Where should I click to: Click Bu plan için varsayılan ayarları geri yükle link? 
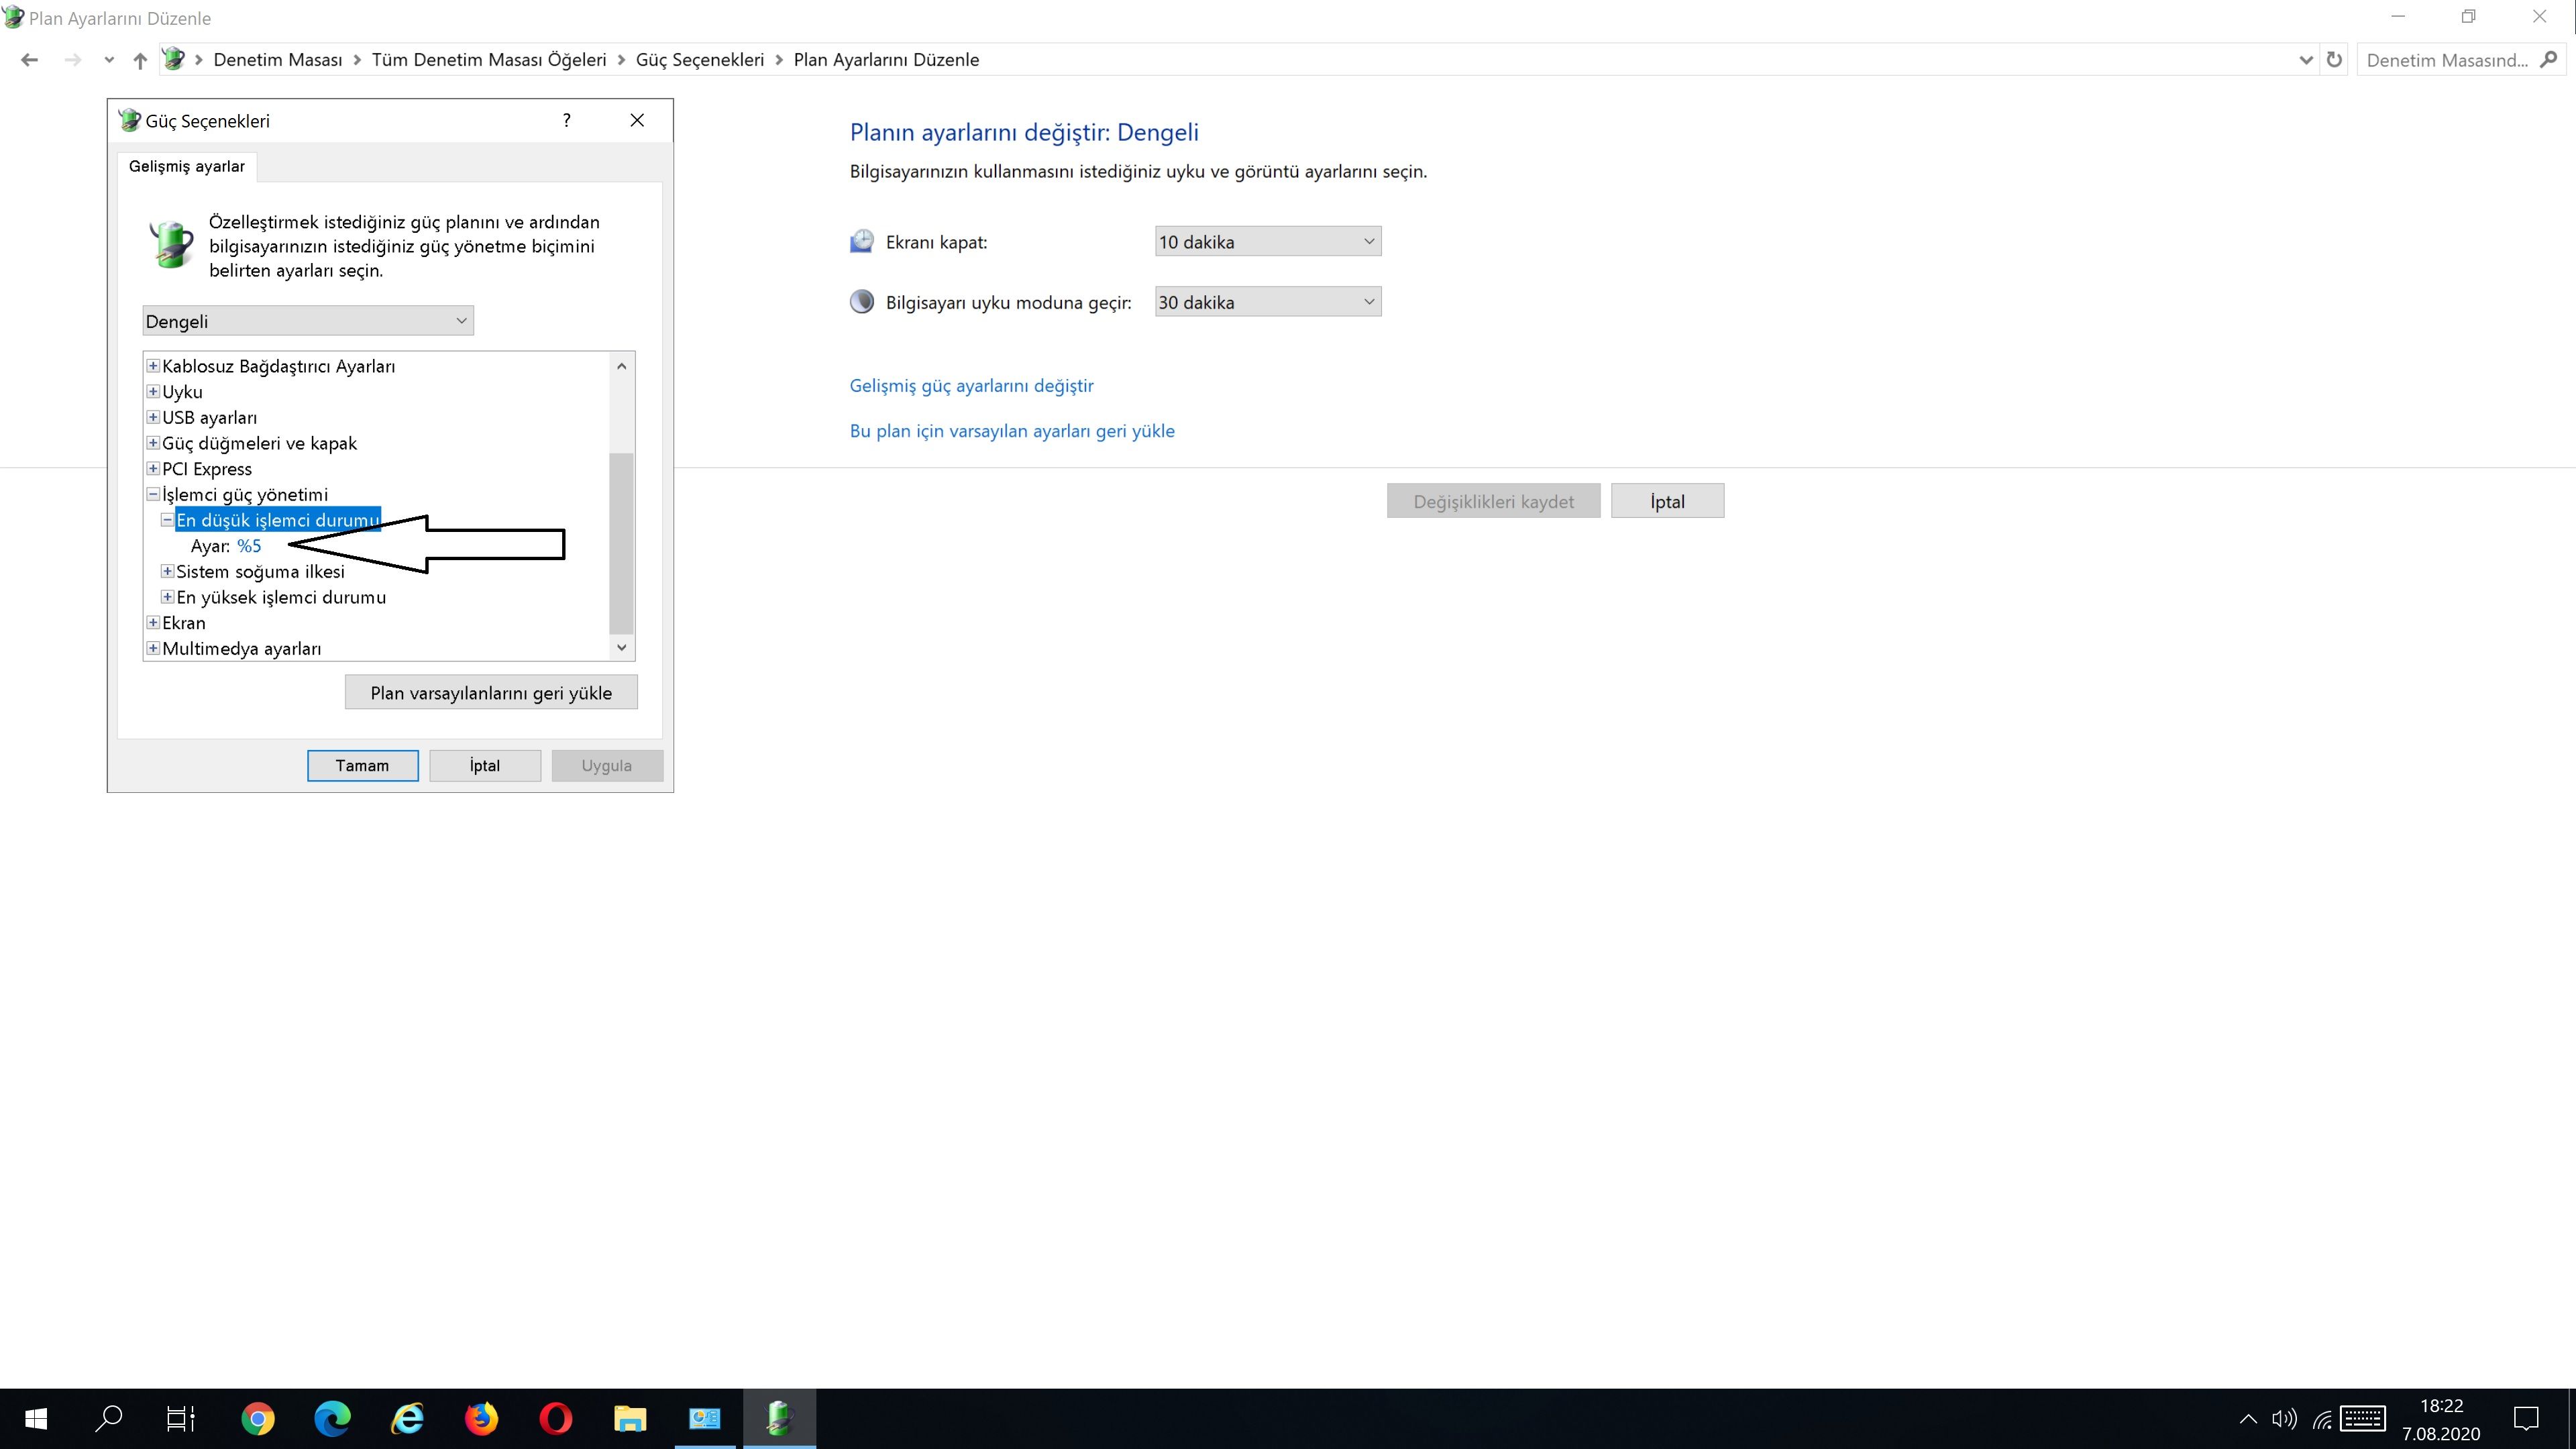pyautogui.click(x=1011, y=431)
